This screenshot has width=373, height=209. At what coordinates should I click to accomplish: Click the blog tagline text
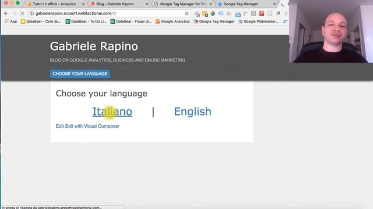coord(118,60)
